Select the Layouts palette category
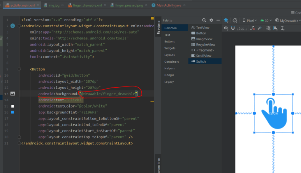The width and height of the screenshot is (301, 173). coord(169,55)
